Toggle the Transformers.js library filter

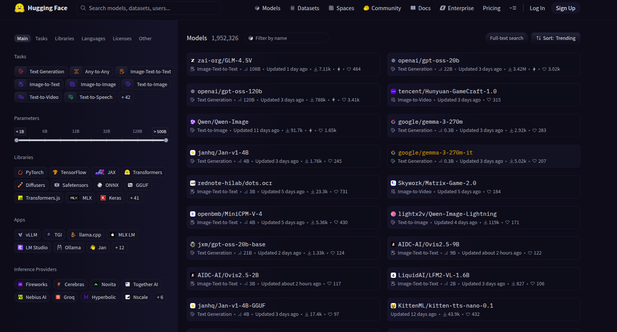coord(39,198)
